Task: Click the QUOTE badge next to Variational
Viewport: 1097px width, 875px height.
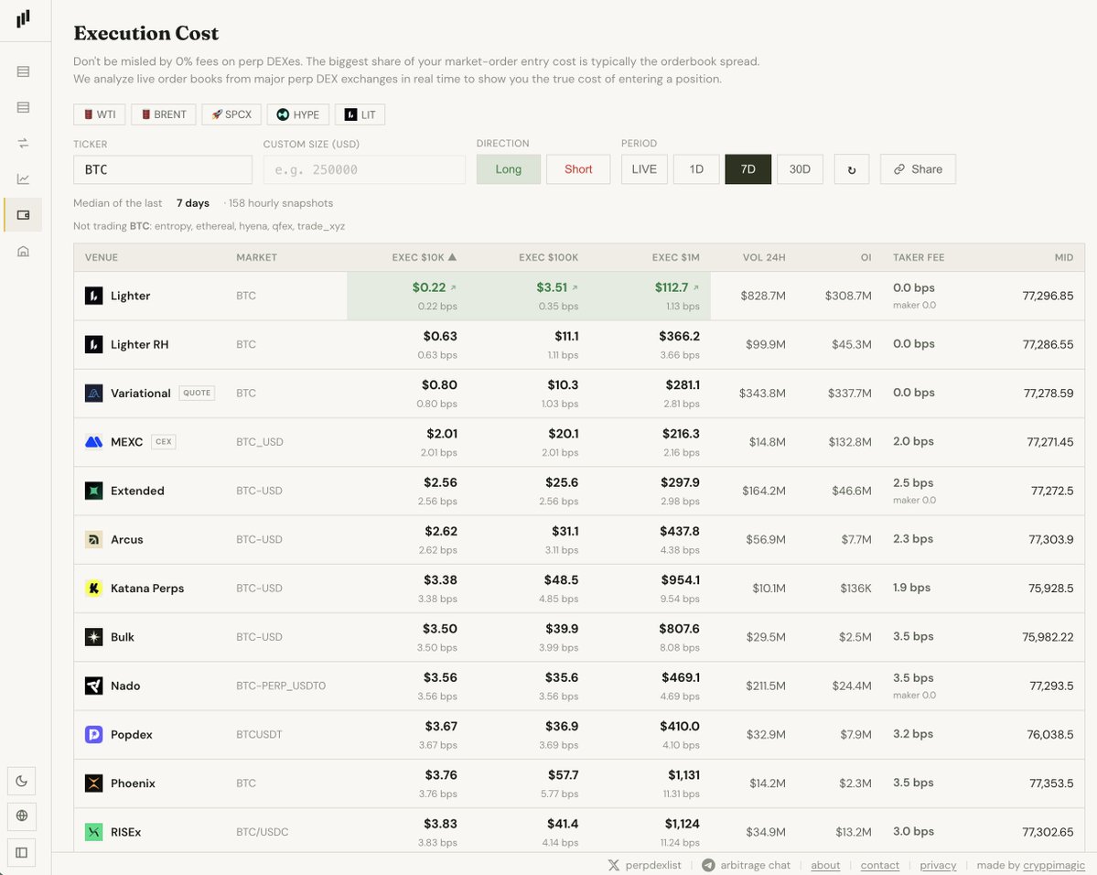Action: click(x=197, y=394)
